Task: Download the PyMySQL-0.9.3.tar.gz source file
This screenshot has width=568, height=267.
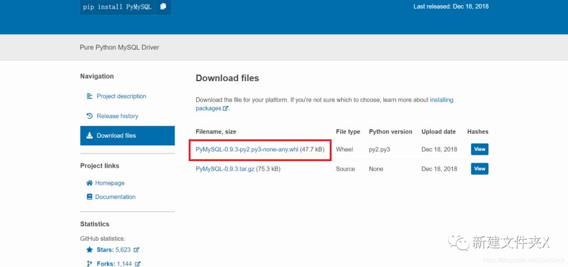Action: click(225, 169)
